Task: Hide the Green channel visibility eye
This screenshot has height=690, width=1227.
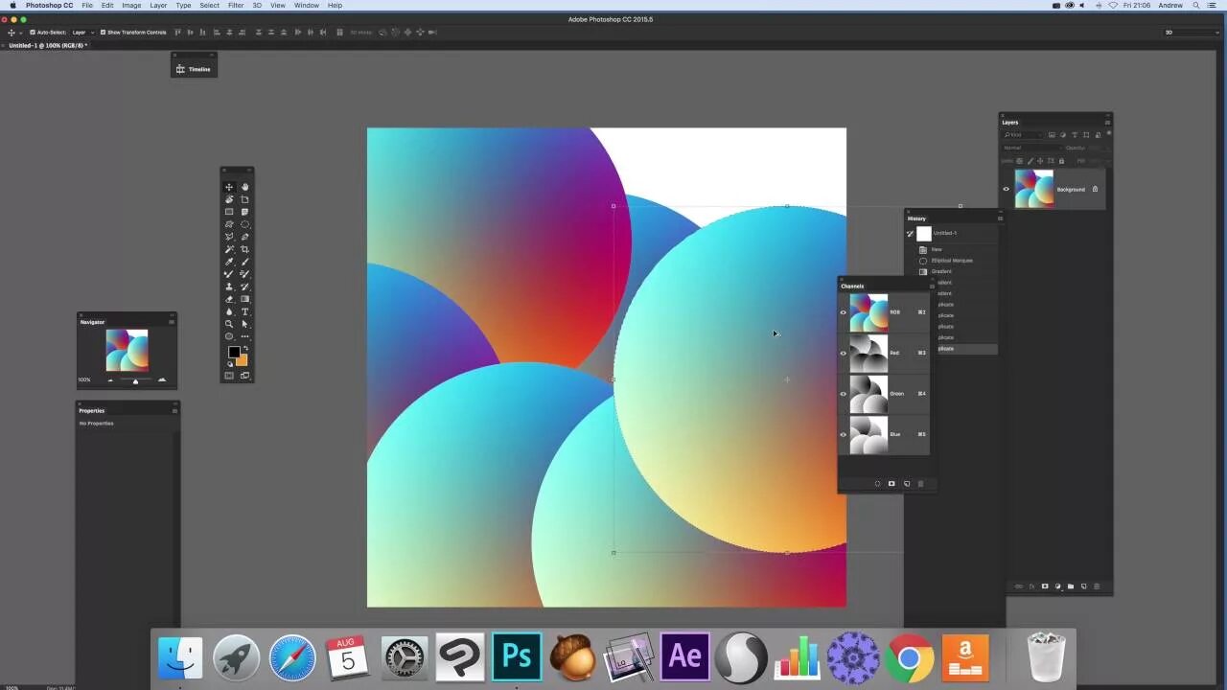Action: point(844,394)
